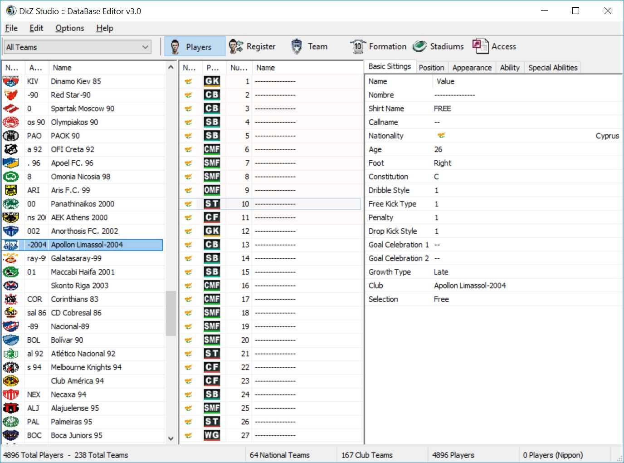
Task: Select player number 16 row
Action: pyautogui.click(x=270, y=286)
